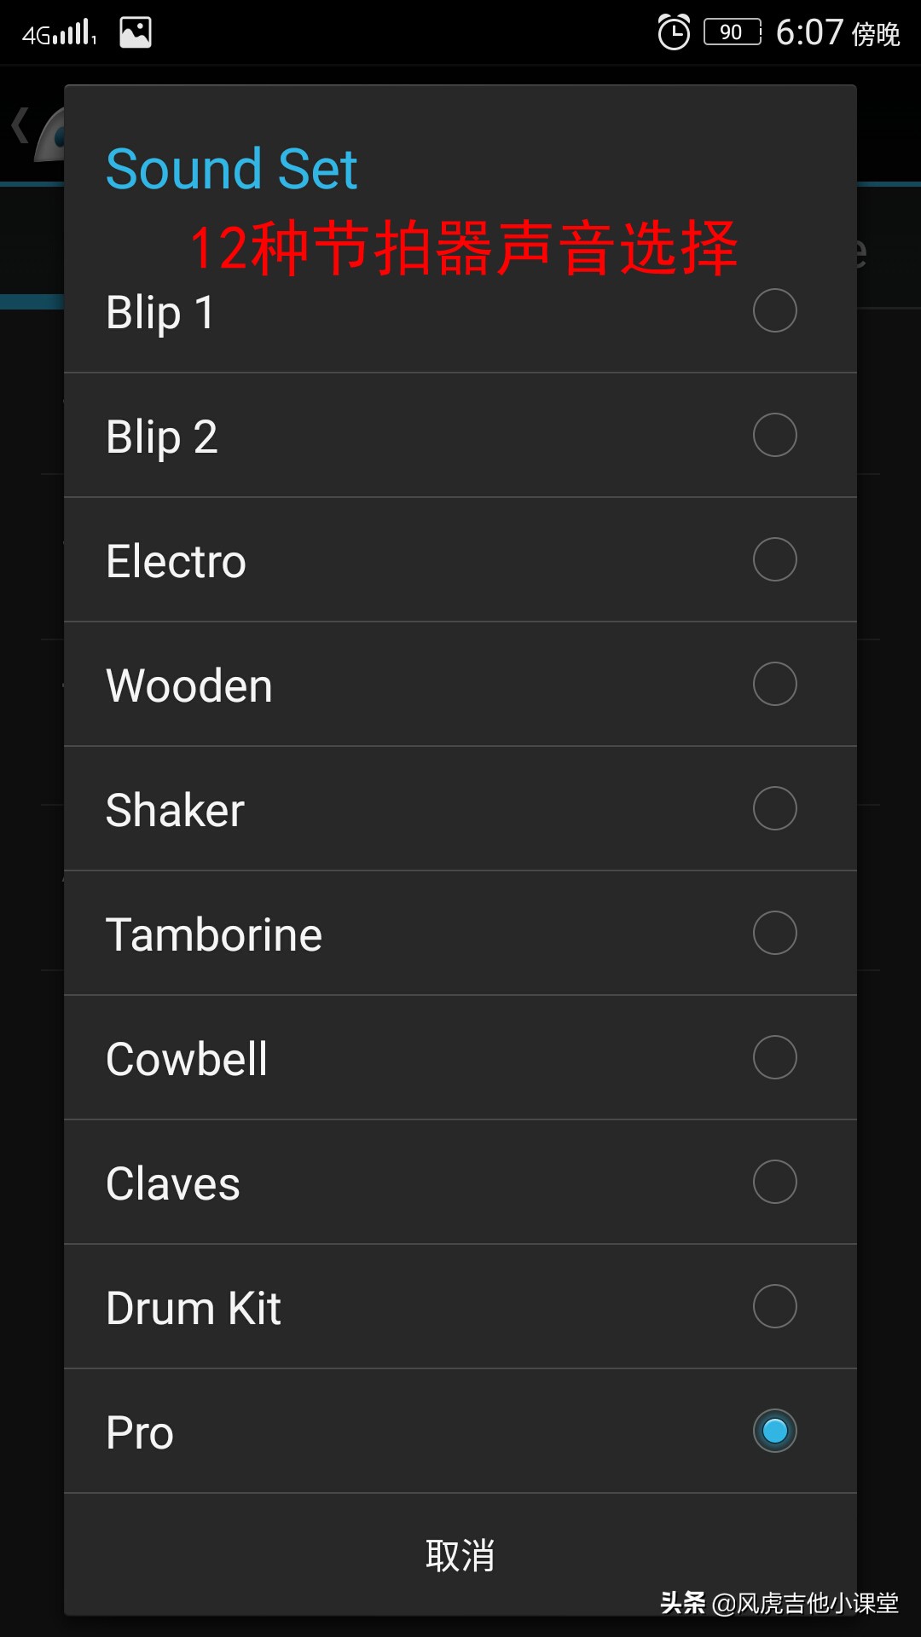Image resolution: width=921 pixels, height=1637 pixels.
Task: Choose the Tamborine sound
Action: (x=774, y=933)
